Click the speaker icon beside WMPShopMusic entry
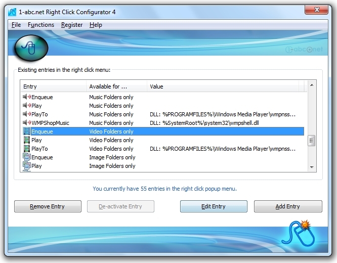Screen dimensions: 337x263 pos(27,123)
